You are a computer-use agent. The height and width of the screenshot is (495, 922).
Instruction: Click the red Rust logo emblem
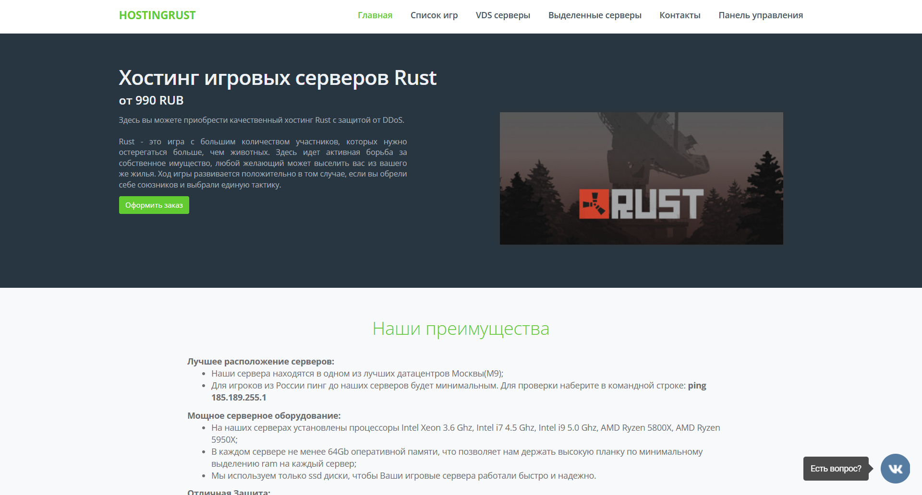594,204
